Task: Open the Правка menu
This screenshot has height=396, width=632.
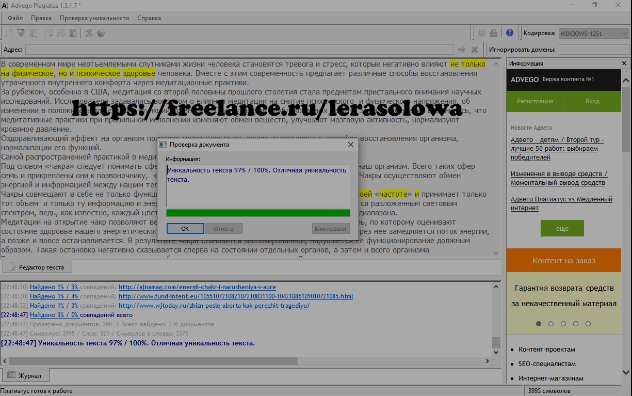Action: pyautogui.click(x=41, y=18)
